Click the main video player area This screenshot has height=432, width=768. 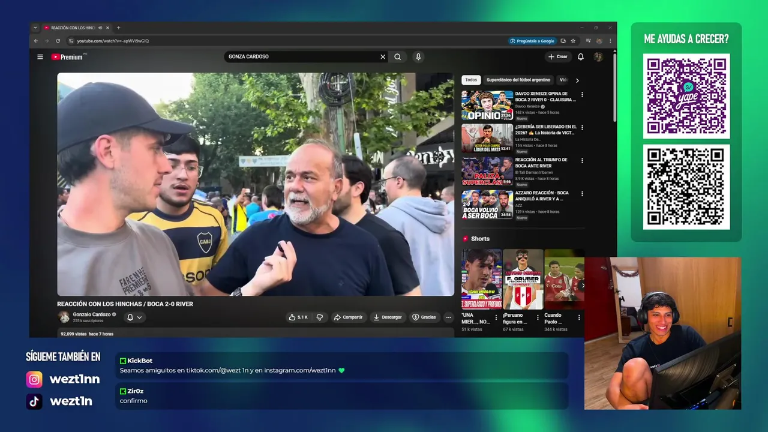pyautogui.click(x=256, y=184)
